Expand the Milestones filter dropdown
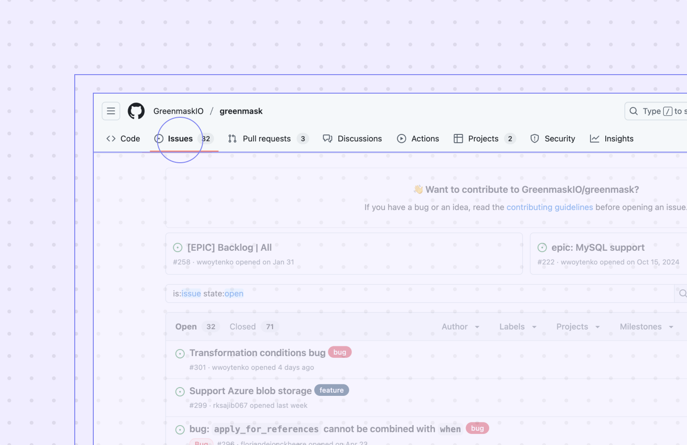The image size is (687, 445). point(647,327)
